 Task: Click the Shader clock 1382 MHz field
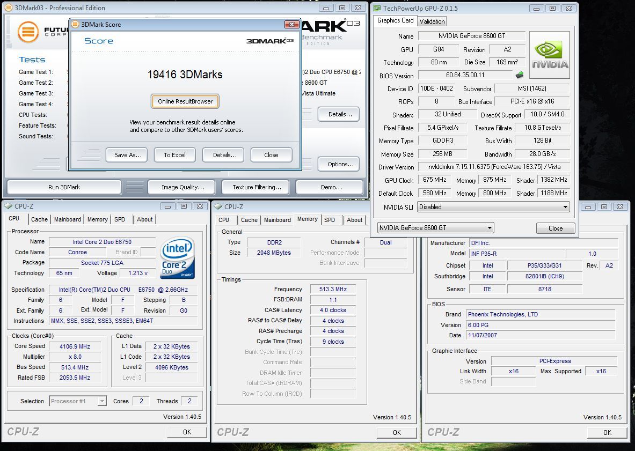(553, 180)
